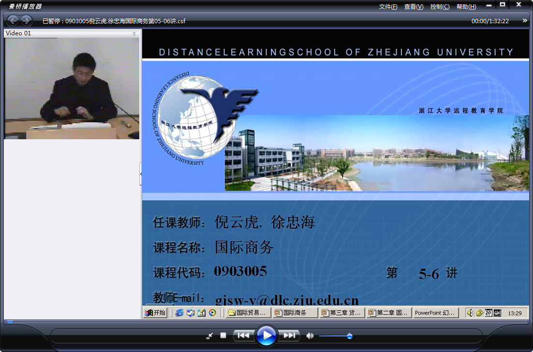The image size is (533, 352).
Task: Skip to the next segment
Action: pos(289,336)
